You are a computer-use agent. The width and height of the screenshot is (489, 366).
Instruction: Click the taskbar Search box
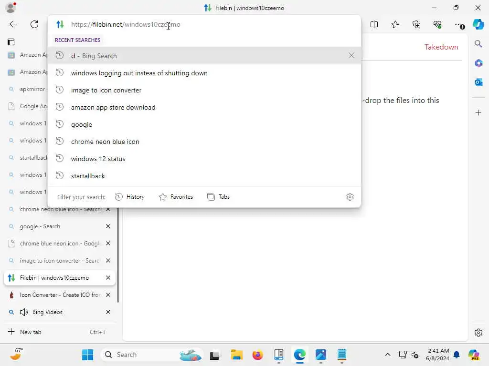[151, 355]
